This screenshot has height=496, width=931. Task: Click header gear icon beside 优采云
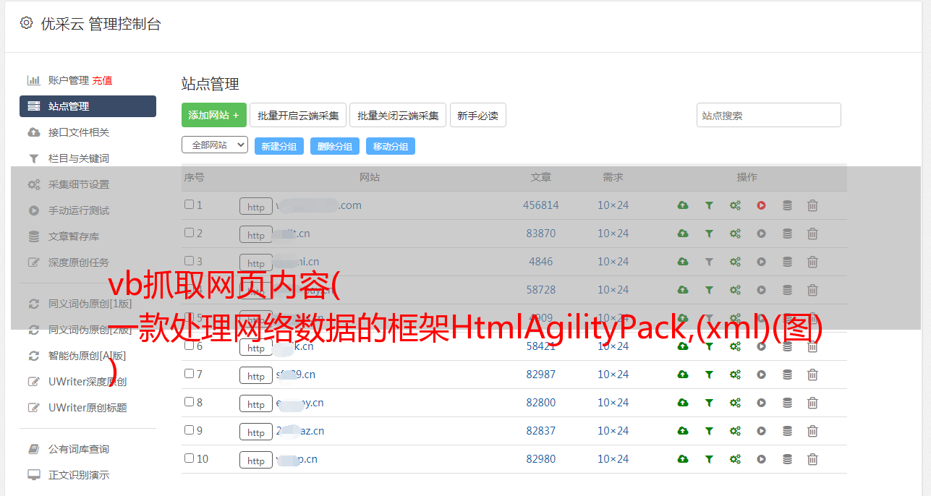27,23
